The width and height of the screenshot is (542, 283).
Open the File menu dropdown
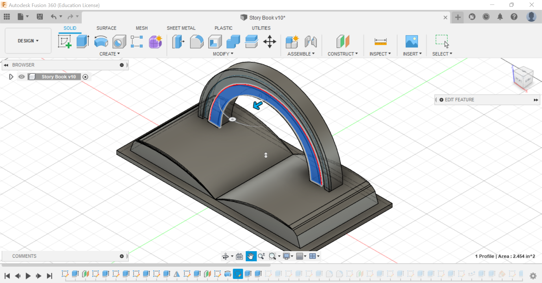23,17
